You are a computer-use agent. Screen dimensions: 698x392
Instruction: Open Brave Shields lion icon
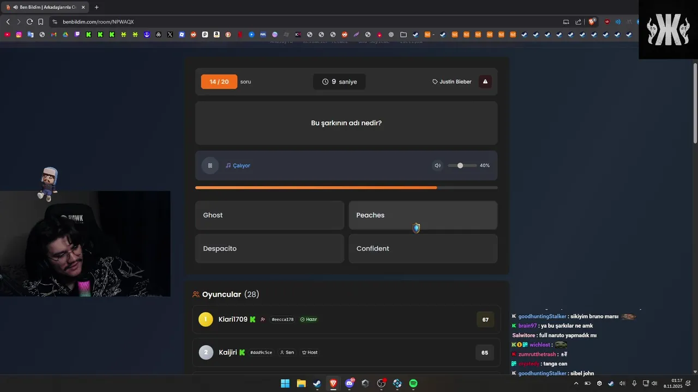[x=592, y=22]
